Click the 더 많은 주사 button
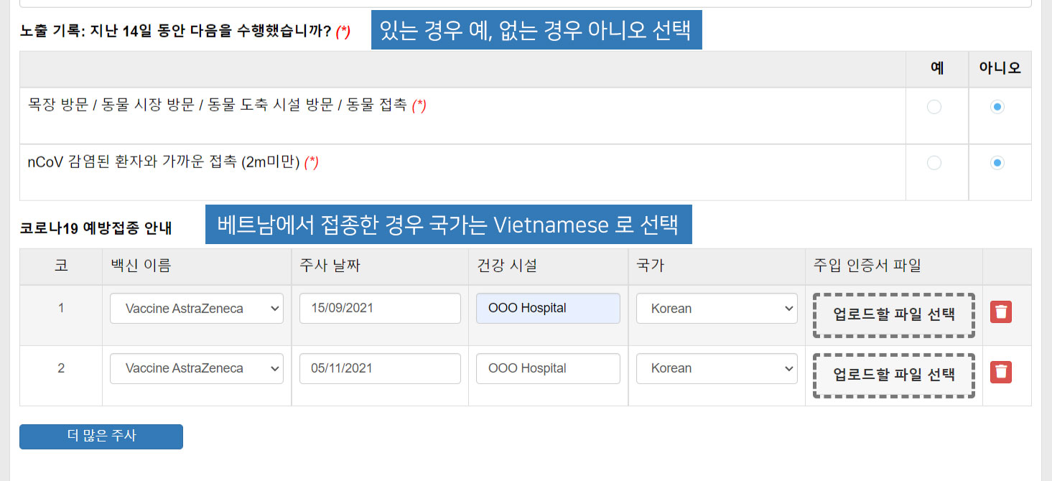The height and width of the screenshot is (481, 1052). tap(101, 436)
